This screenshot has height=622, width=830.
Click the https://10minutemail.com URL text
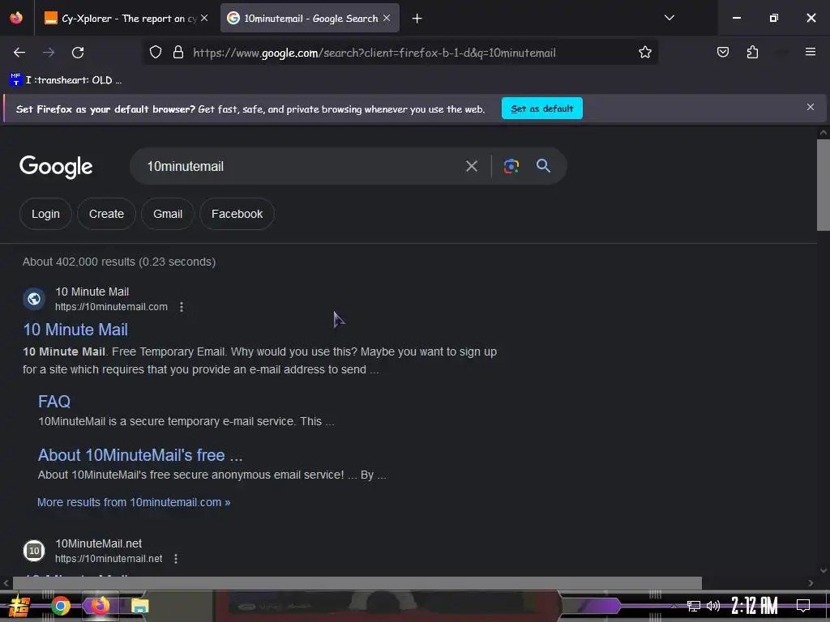point(111,307)
